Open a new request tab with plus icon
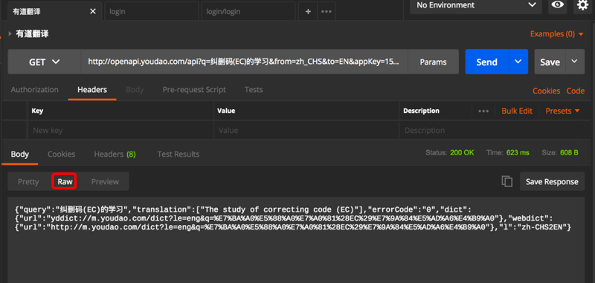 coord(308,11)
